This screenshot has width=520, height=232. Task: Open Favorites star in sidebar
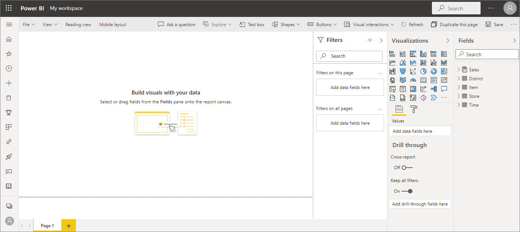pos(9,54)
